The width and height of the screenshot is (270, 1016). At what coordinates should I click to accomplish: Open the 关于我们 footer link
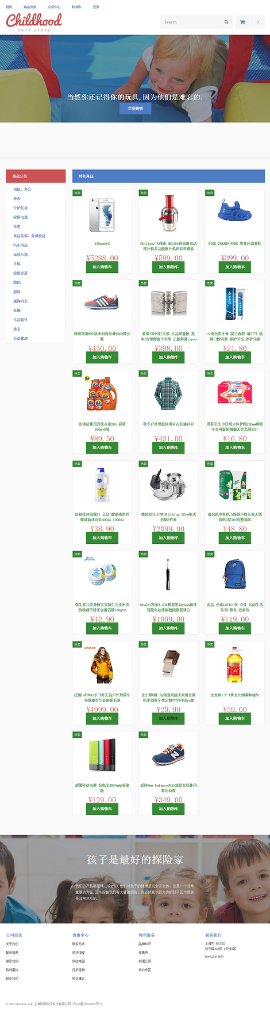click(x=12, y=944)
